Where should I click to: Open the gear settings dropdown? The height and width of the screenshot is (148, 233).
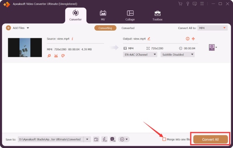(x=124, y=139)
